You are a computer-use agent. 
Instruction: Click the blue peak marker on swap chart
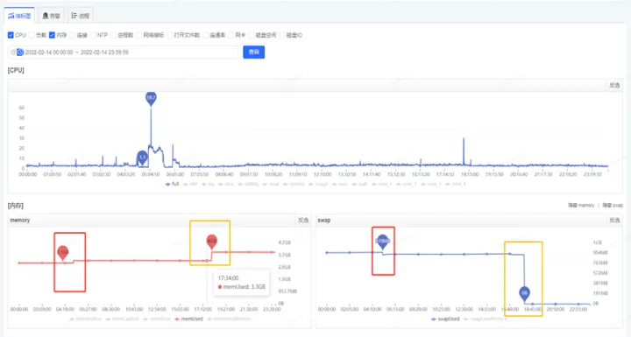(x=383, y=242)
